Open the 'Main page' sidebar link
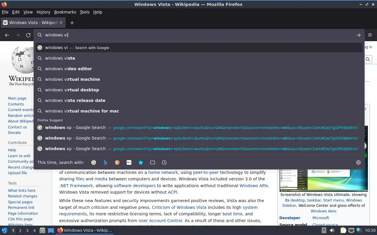The width and height of the screenshot is (377, 235). pyautogui.click(x=17, y=98)
